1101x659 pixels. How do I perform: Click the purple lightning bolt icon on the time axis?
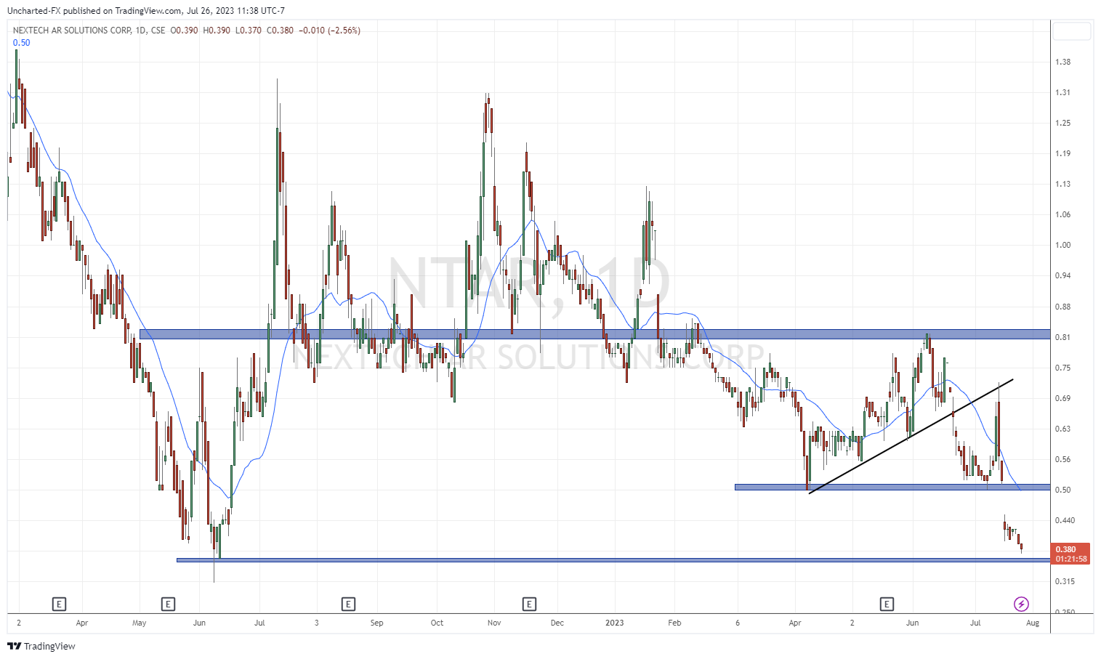pyautogui.click(x=1021, y=604)
